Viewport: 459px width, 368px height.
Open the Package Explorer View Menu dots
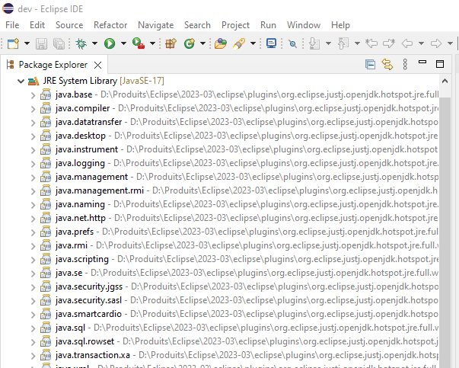405,64
